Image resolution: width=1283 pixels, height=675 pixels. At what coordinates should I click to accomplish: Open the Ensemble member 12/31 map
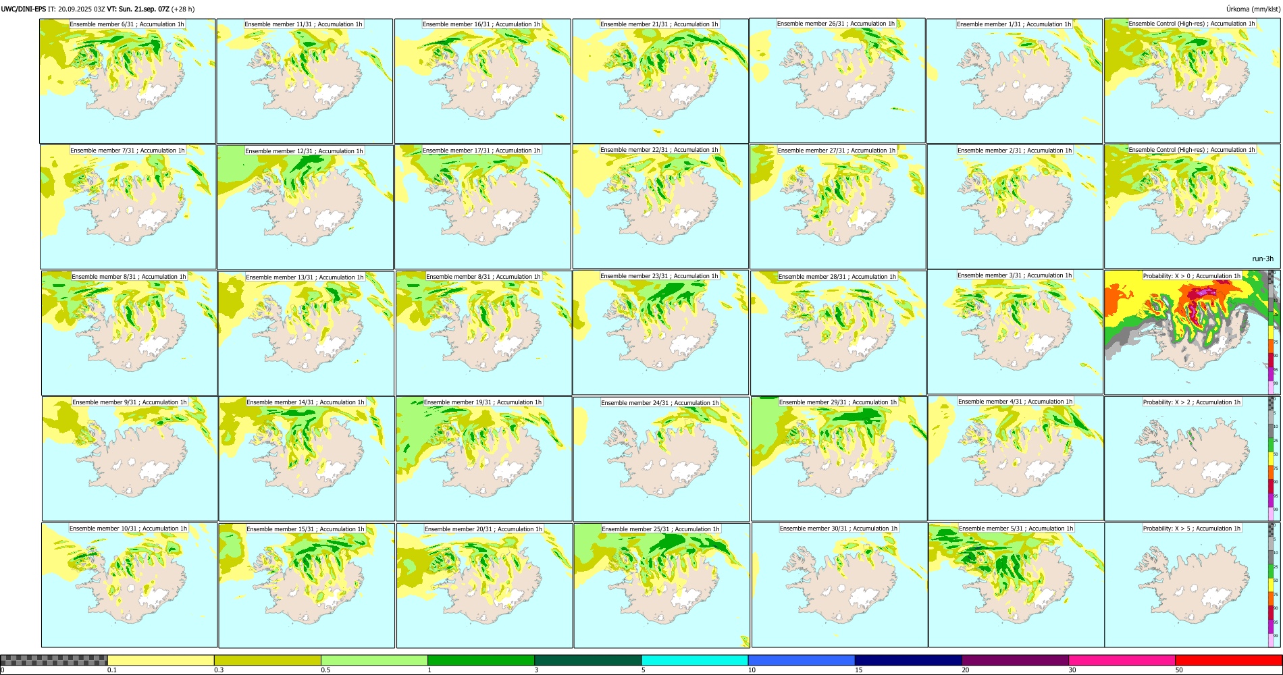[305, 207]
